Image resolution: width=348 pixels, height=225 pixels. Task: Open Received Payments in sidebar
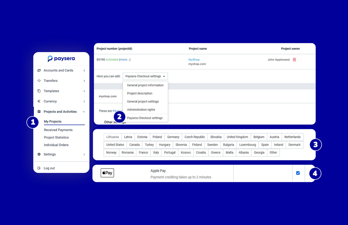tap(58, 130)
